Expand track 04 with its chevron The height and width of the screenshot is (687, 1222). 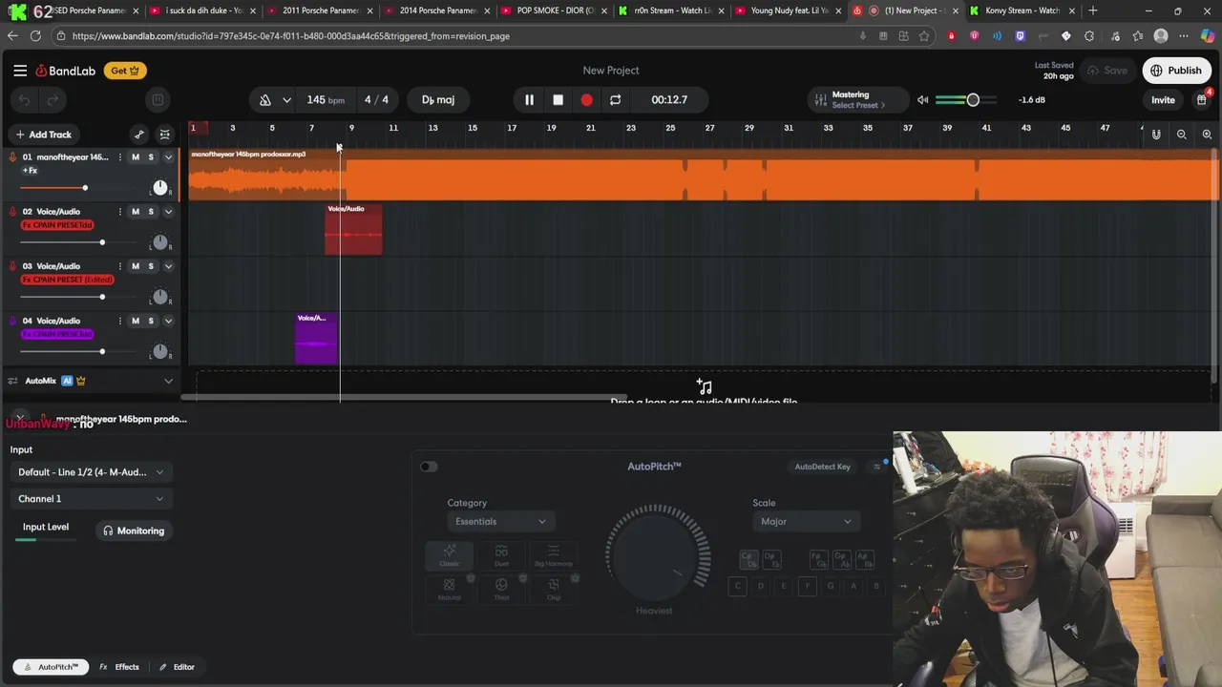(168, 321)
